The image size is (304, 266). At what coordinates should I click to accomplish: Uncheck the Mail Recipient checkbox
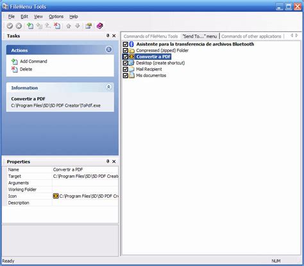pos(126,69)
